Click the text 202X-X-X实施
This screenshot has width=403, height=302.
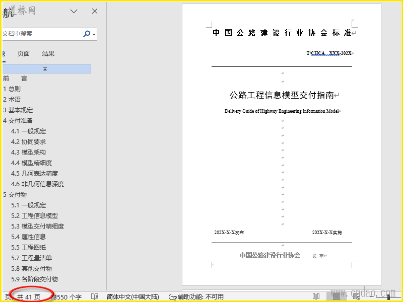coord(326,233)
